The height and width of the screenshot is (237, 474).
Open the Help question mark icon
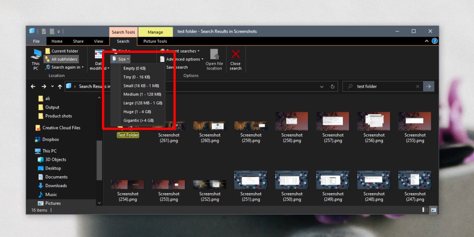coord(434,41)
